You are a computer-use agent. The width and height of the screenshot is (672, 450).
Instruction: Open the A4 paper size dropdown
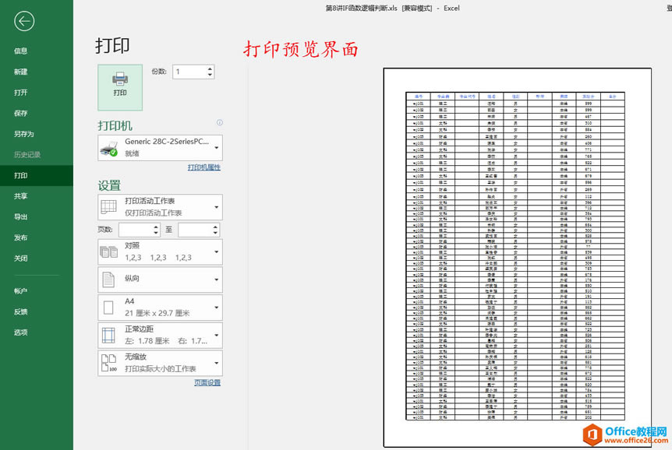click(x=160, y=308)
